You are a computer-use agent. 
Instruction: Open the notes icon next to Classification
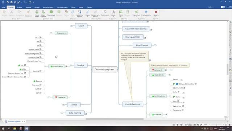(66, 66)
